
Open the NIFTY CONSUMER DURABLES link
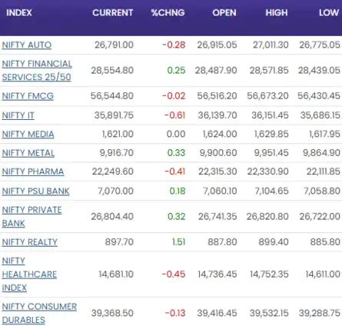[x=39, y=313]
